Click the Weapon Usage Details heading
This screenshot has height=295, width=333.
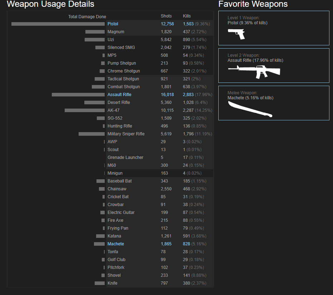pos(50,4)
